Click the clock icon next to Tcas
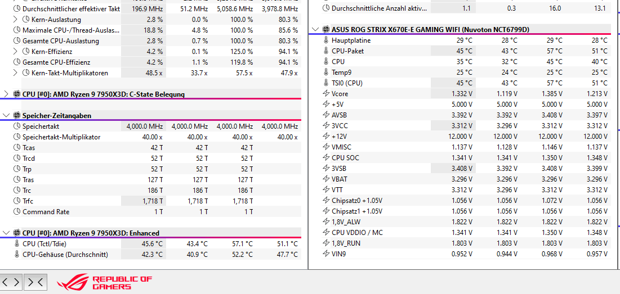The image size is (620, 294). 16,148
